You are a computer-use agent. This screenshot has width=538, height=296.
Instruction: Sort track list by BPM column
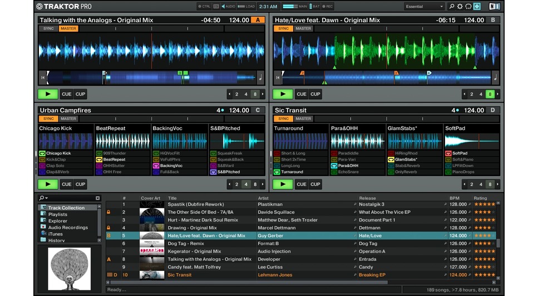point(455,198)
